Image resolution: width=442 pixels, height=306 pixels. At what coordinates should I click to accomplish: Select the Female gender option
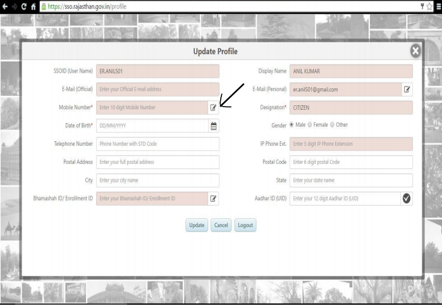pos(310,124)
